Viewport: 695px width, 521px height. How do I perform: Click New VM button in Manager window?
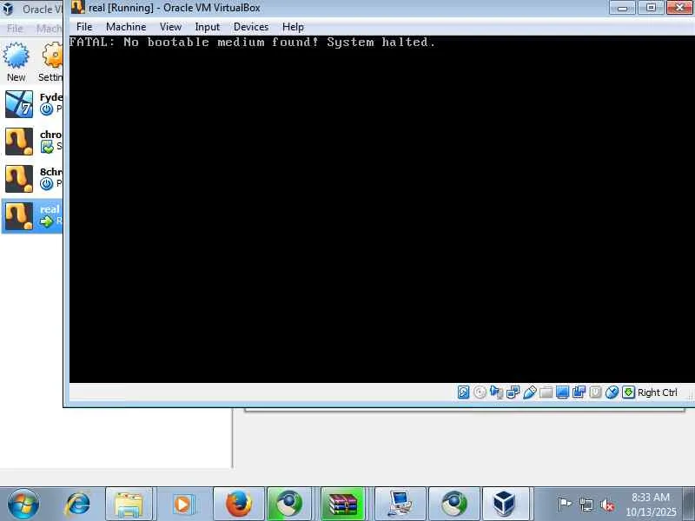pyautogui.click(x=16, y=62)
